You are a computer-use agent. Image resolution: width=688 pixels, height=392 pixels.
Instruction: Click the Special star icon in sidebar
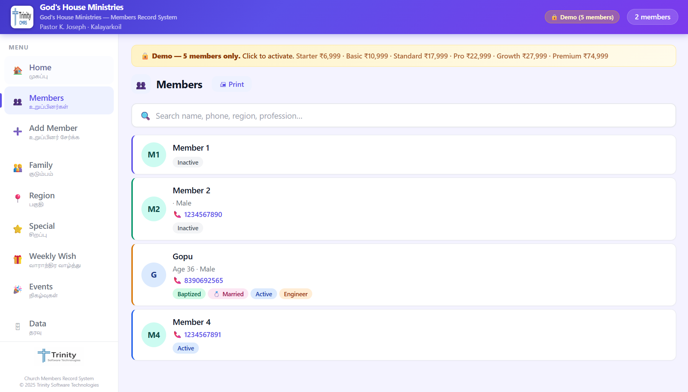click(18, 229)
